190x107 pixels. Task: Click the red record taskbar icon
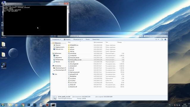[x=47, y=105]
